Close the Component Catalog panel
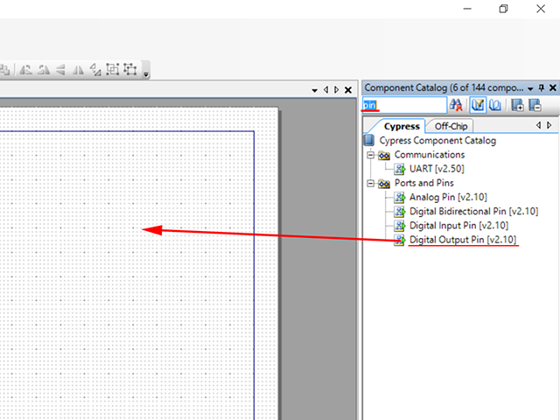Image resolution: width=560 pixels, height=420 pixels. tap(553, 87)
